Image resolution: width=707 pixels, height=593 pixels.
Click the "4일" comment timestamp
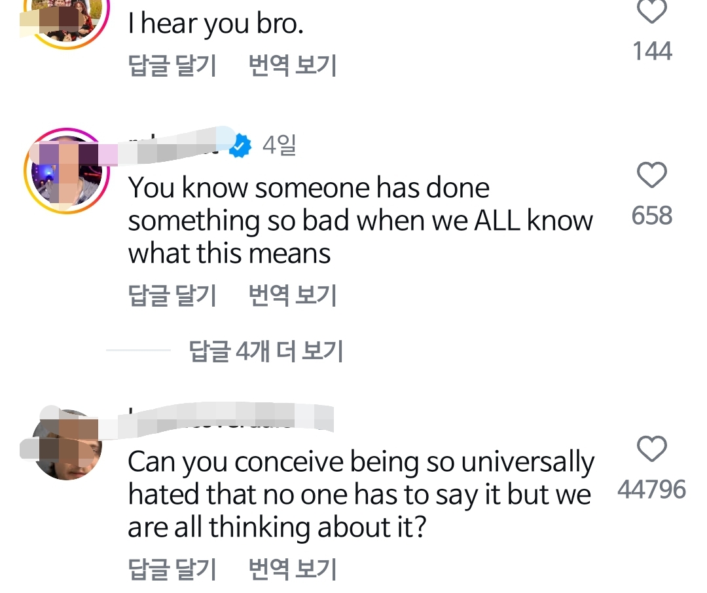point(280,145)
